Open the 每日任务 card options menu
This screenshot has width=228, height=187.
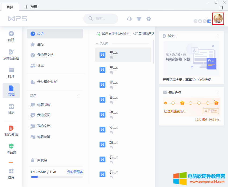tap(217, 92)
